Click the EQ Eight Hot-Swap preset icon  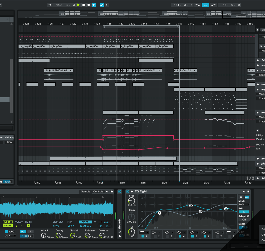click(244, 192)
